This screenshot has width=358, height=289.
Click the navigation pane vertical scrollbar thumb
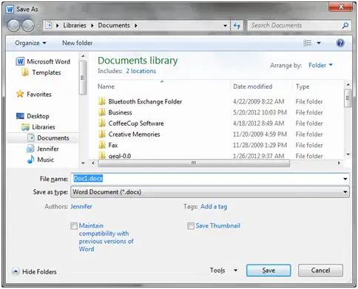(83, 78)
